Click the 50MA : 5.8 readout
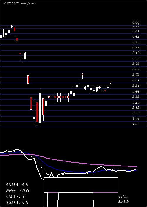 point(17,185)
